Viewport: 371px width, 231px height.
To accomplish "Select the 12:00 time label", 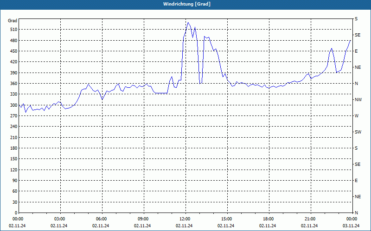I will tap(184, 219).
